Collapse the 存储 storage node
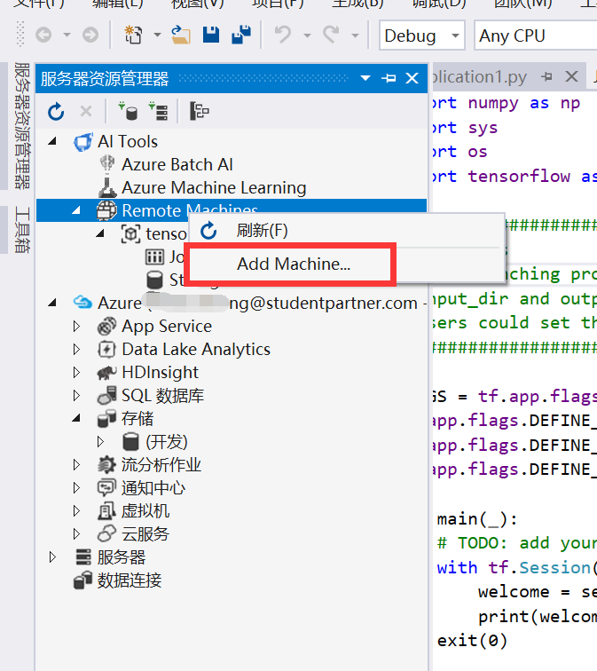Viewport: 597px width, 671px height. coord(76,418)
